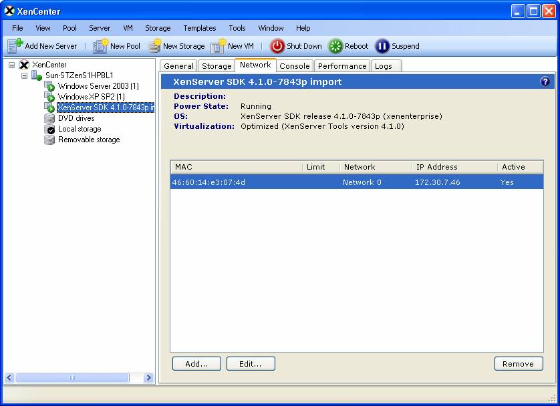
Task: Click the blue Suspend pause icon
Action: point(382,46)
